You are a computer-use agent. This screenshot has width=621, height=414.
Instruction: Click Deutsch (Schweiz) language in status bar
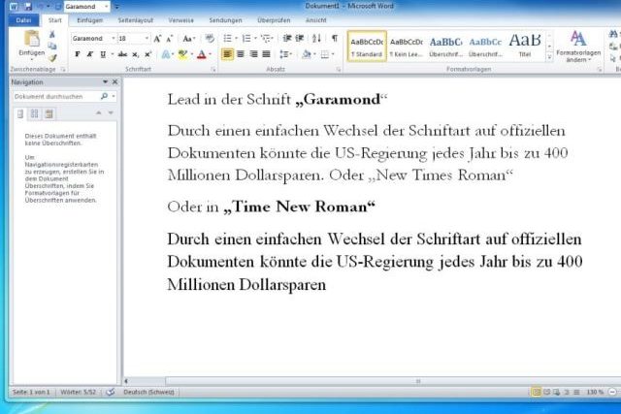[148, 392]
